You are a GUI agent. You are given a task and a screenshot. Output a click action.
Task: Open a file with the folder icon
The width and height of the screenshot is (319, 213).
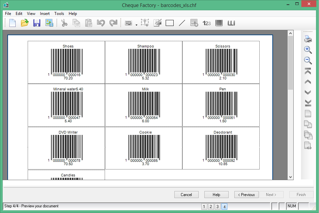[x=25, y=23]
